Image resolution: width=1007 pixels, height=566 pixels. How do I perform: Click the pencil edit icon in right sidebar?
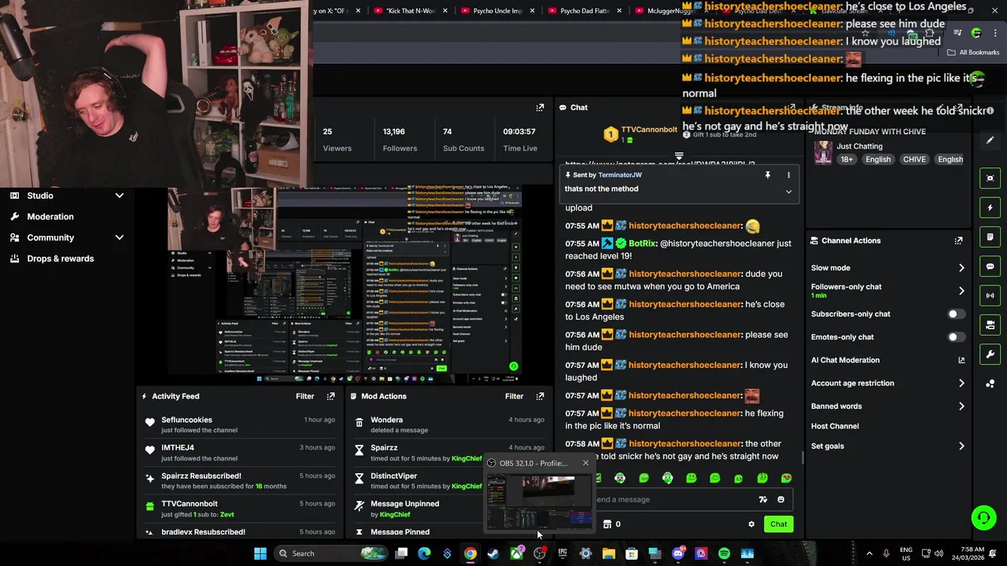pyautogui.click(x=990, y=140)
